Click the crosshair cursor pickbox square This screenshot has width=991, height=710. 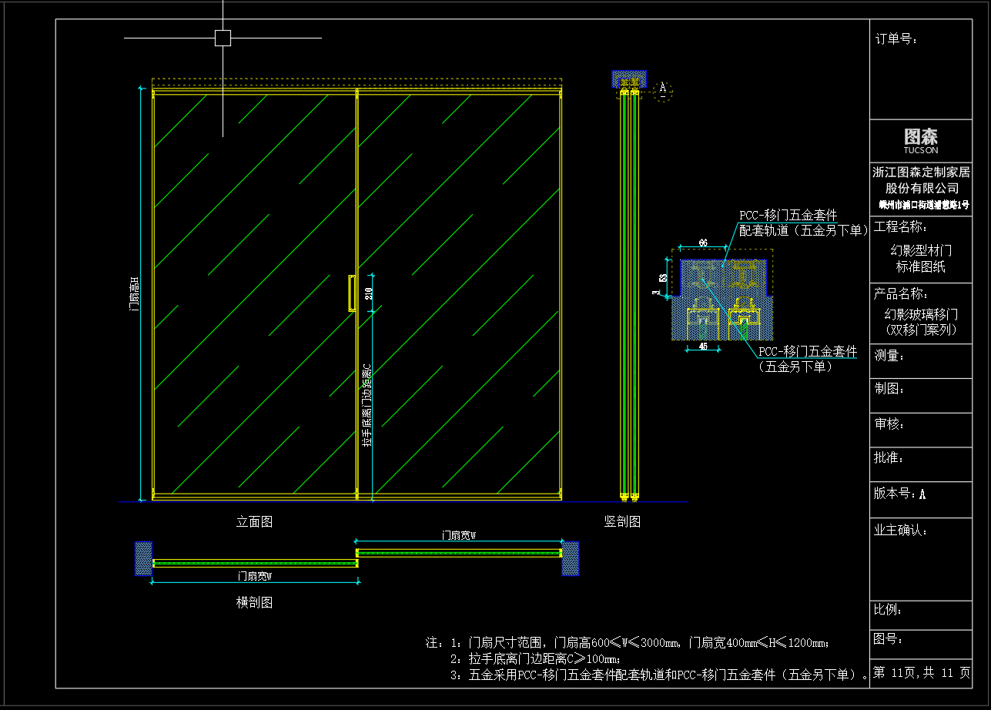tap(223, 38)
